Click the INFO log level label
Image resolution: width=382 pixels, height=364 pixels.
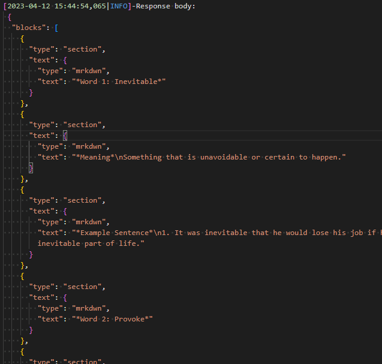[x=119, y=6]
